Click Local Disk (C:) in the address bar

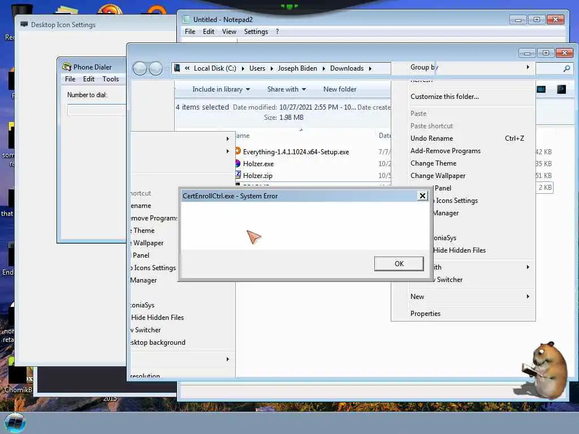pos(215,68)
